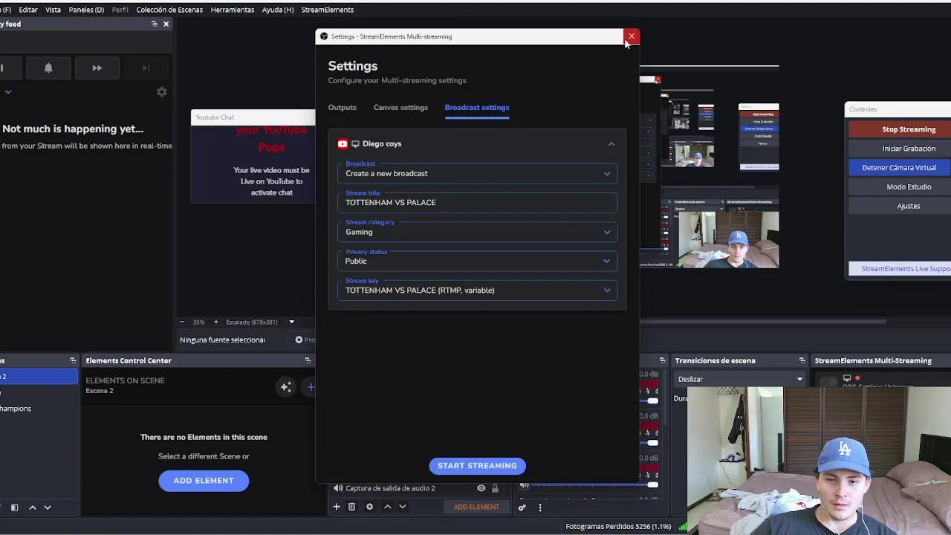This screenshot has width=951, height=535.
Task: Open the Broadcast dropdown Create a new broadcast
Action: pyautogui.click(x=477, y=173)
